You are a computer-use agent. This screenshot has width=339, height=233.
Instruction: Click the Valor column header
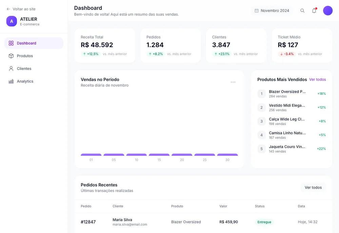coord(223,206)
